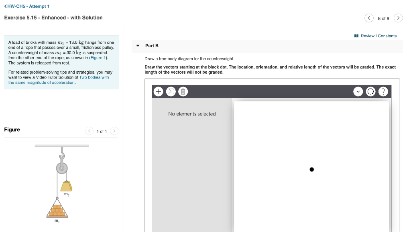Open the toolbar dropdown chevron menu

358,91
